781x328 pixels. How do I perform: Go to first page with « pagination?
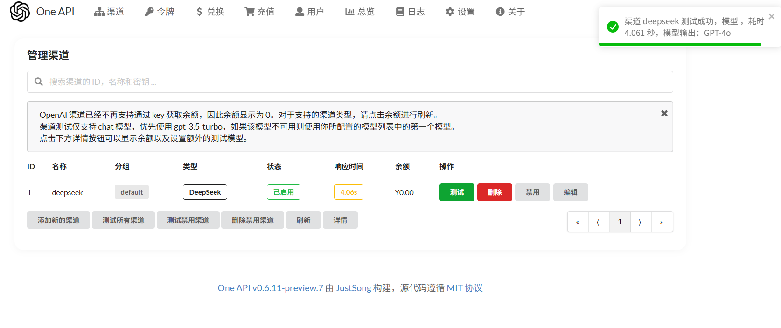pyautogui.click(x=578, y=222)
